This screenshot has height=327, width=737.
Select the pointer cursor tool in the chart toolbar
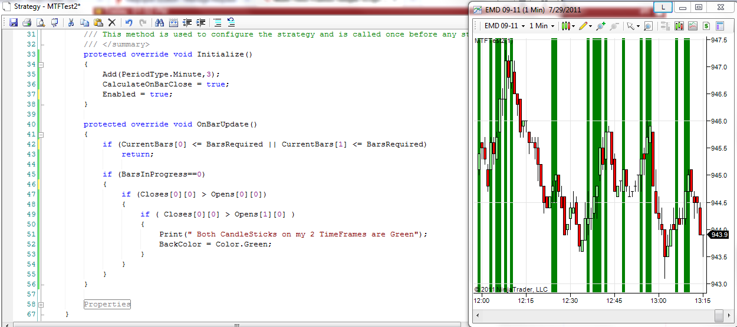(630, 26)
